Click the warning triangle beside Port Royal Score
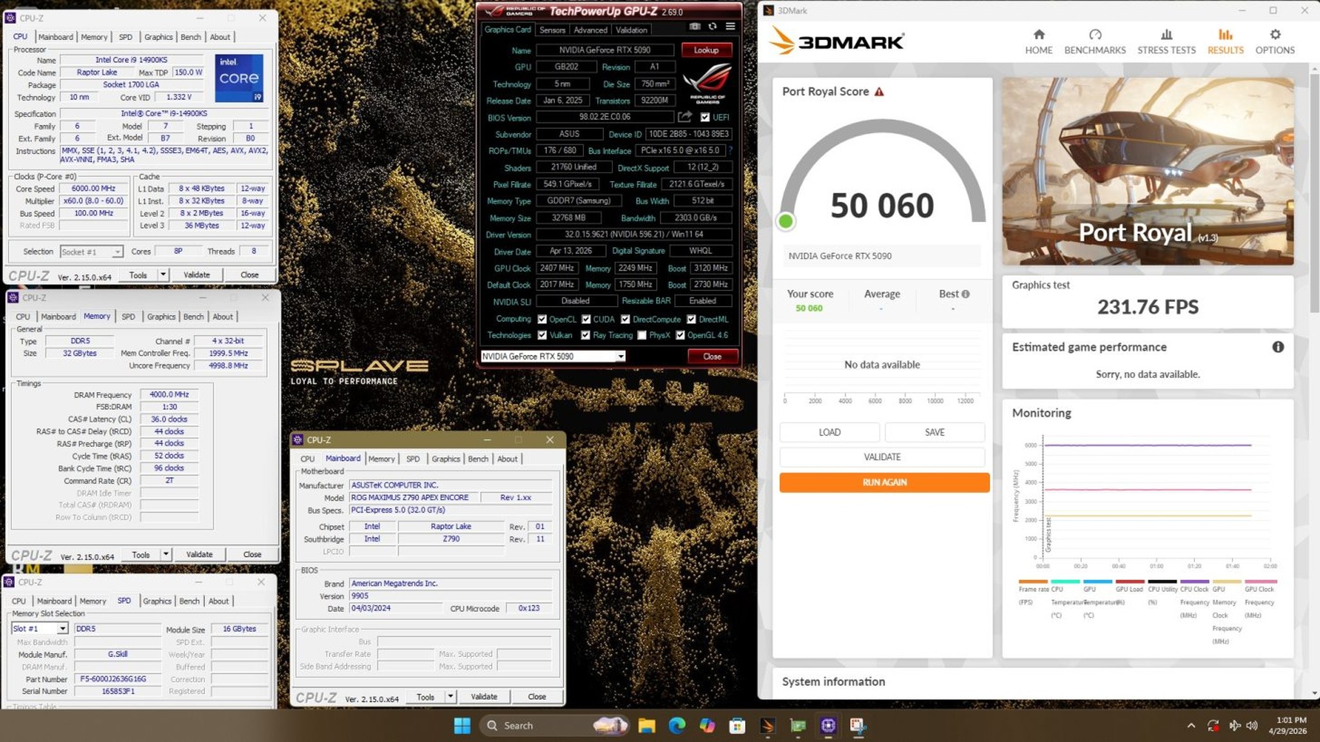The image size is (1320, 742). point(879,92)
